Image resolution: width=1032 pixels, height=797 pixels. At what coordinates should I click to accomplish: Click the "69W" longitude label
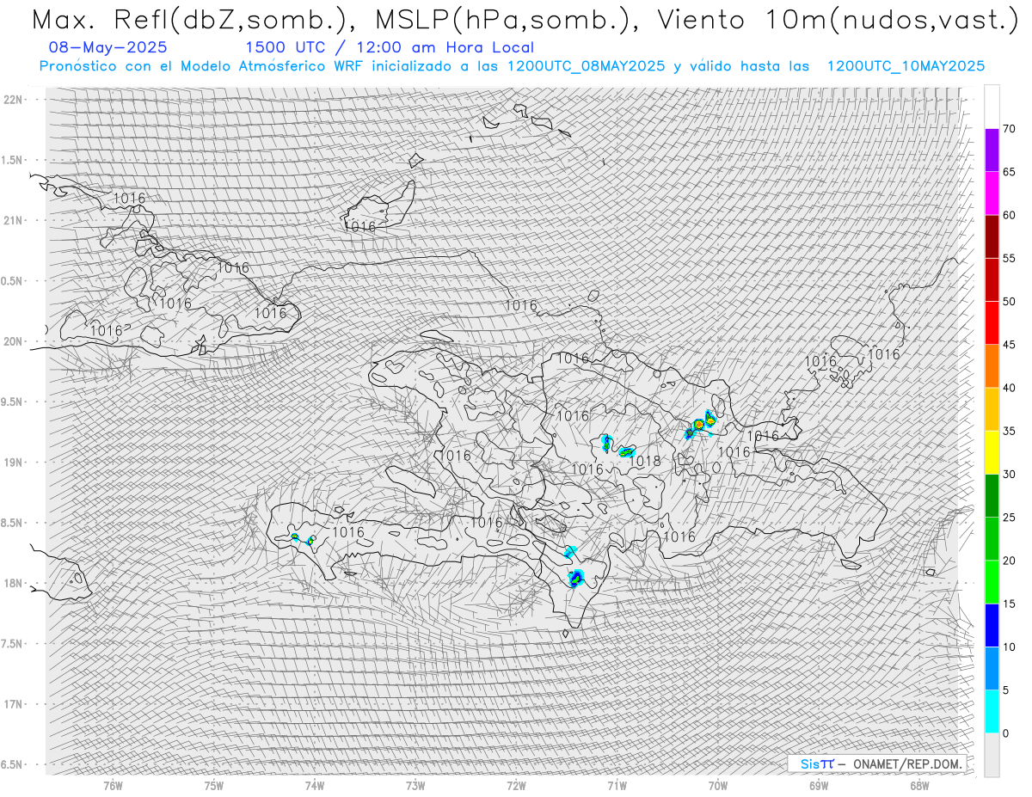819,785
